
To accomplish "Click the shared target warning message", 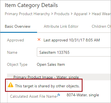I will coord(47,86).
